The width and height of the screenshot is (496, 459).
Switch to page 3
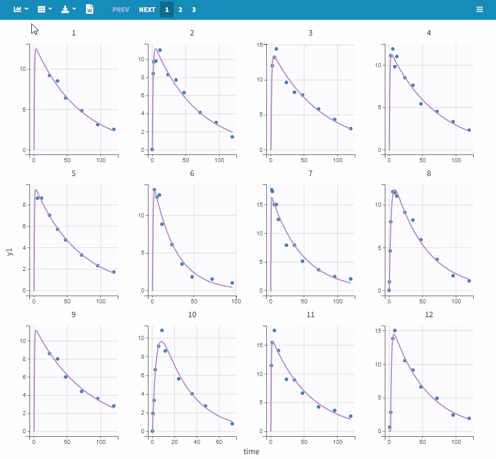click(x=194, y=10)
